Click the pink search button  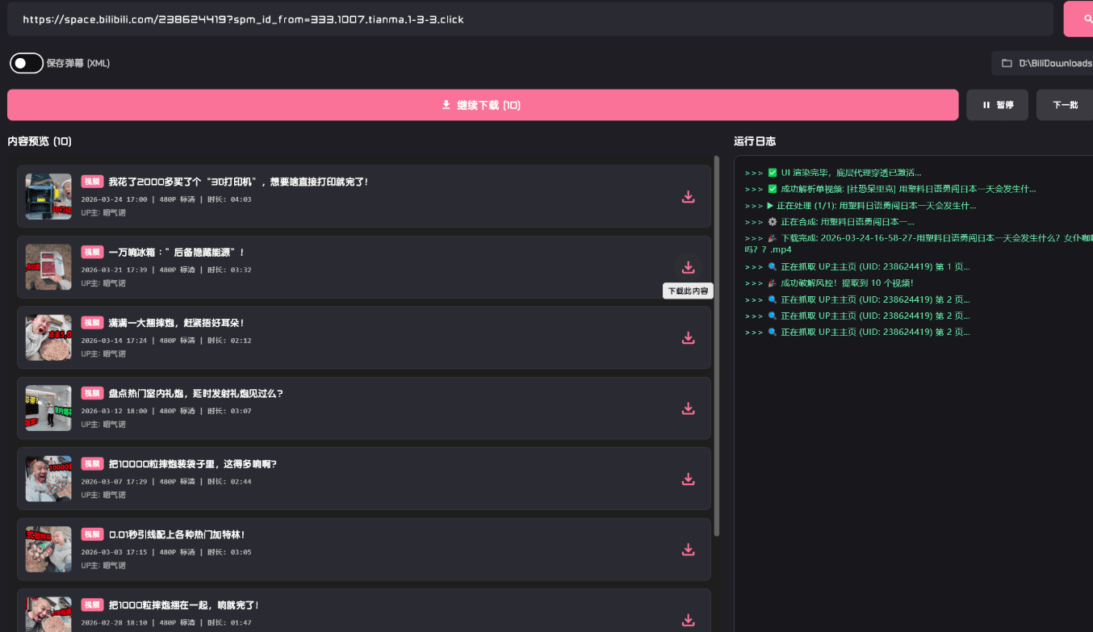click(1079, 19)
